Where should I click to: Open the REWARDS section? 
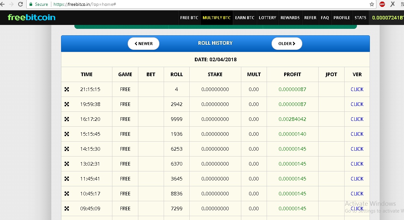coord(290,18)
